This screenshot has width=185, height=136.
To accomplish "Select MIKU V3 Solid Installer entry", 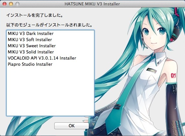I will tap(31, 52).
